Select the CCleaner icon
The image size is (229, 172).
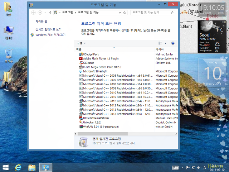click(81, 63)
